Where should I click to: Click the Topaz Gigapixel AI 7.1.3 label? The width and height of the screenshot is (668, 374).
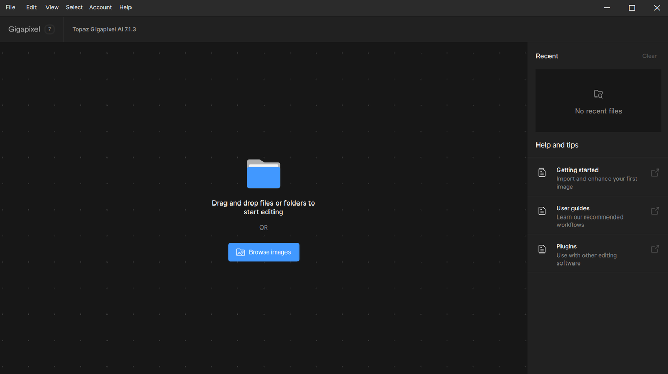[x=104, y=29]
